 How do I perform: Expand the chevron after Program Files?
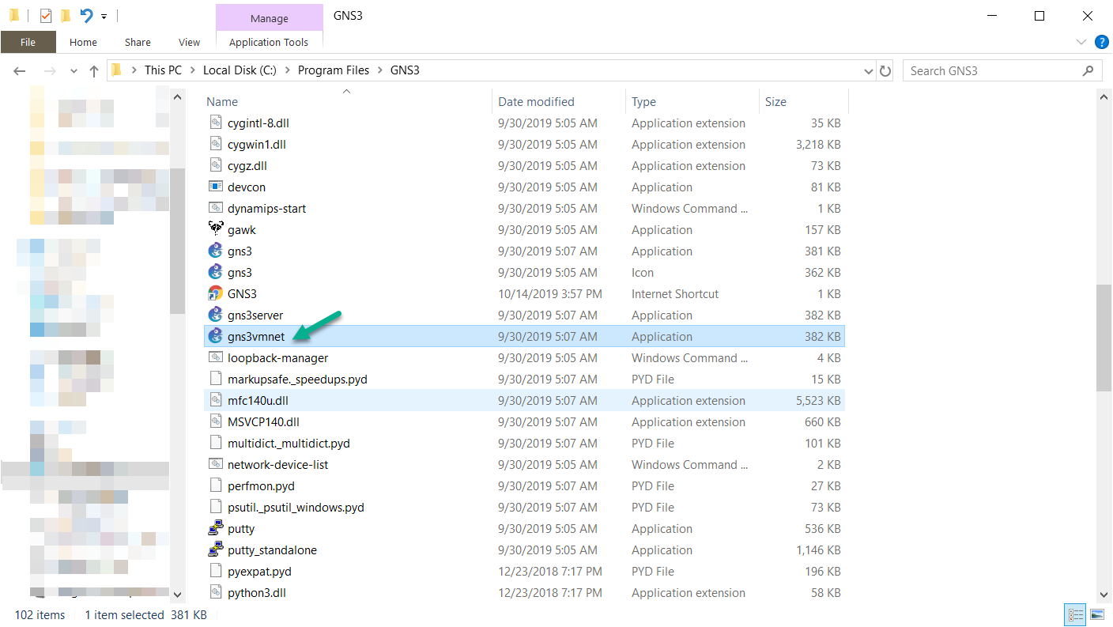[379, 70]
